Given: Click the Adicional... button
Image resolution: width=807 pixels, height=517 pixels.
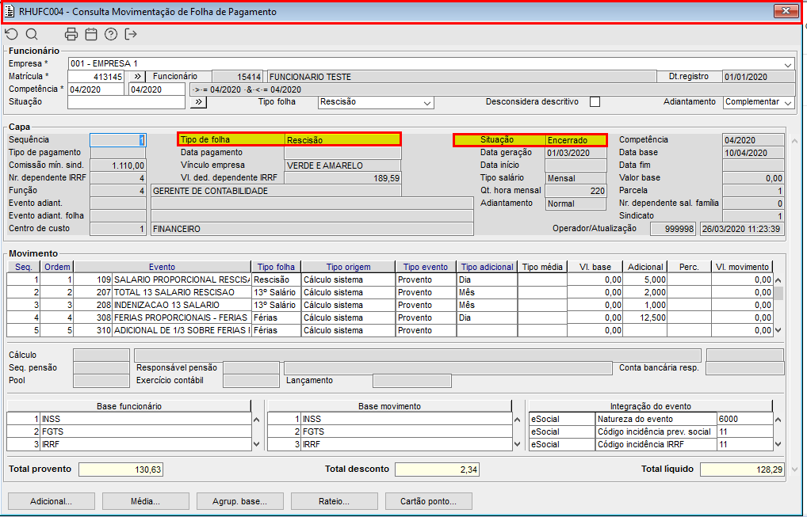Looking at the screenshot, I should [x=51, y=501].
